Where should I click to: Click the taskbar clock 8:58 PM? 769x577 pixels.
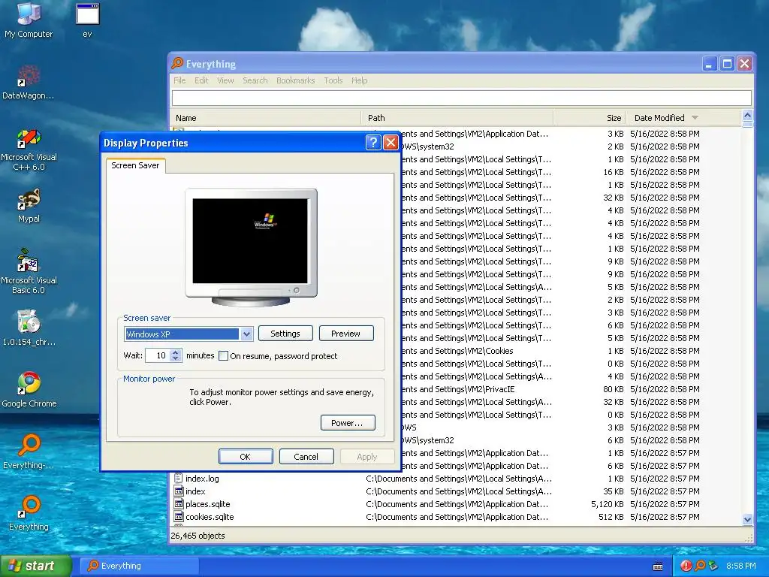coord(741,566)
